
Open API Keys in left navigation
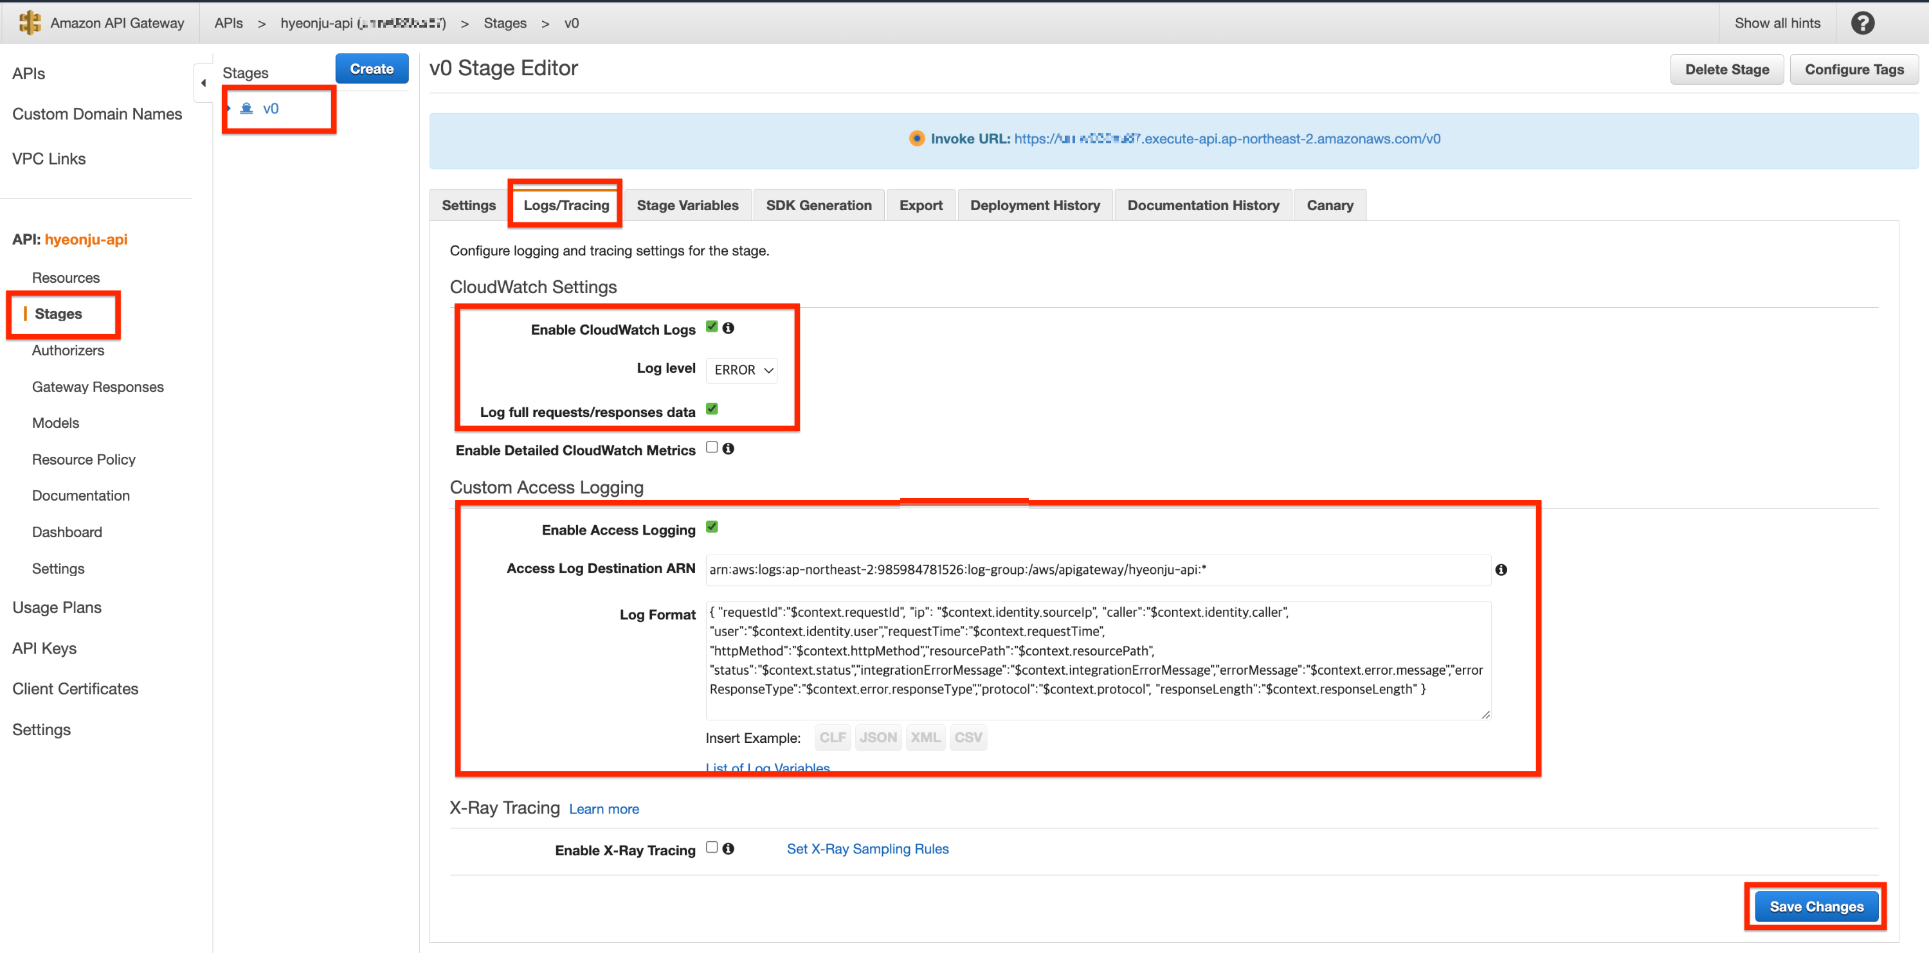point(44,648)
